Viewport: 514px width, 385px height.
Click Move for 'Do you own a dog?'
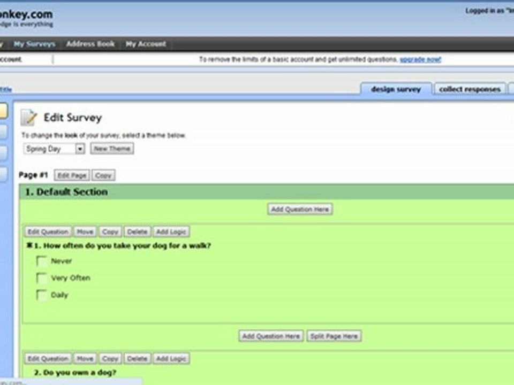coord(85,359)
